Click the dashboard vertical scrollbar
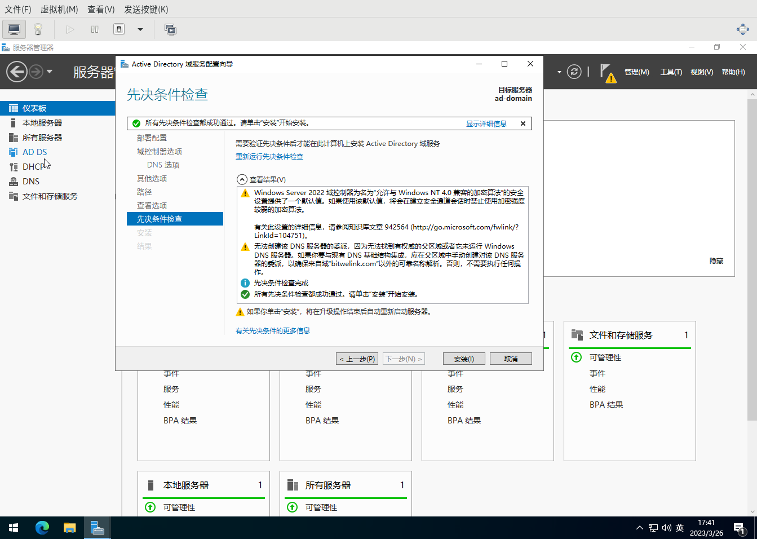 point(752,260)
